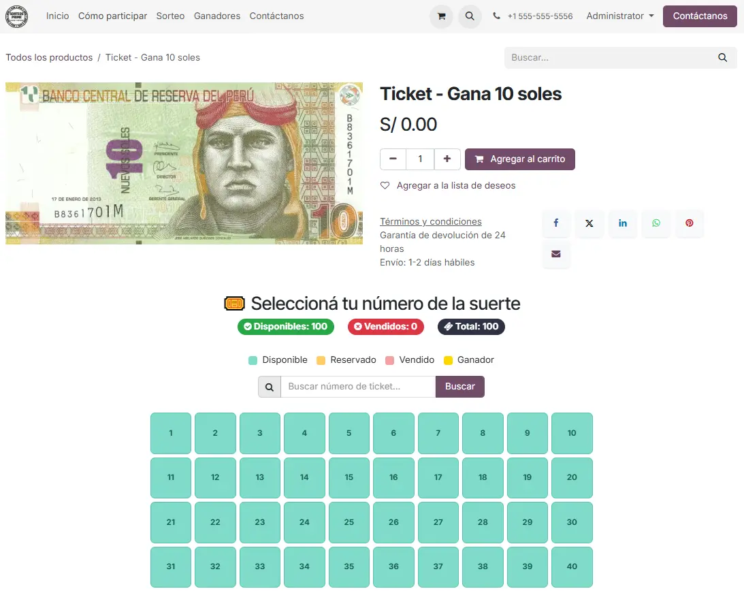Expand the Administrator user dropdown
Viewport: 744px width, 591px height.
pyautogui.click(x=619, y=16)
